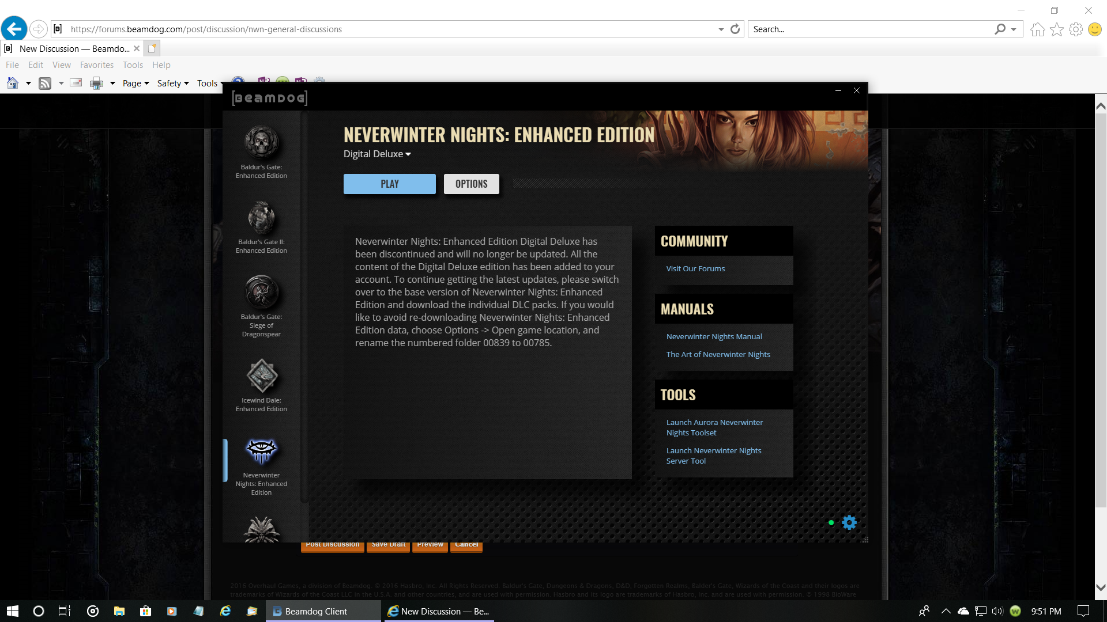The height and width of the screenshot is (622, 1107).
Task: Select Baldur's Gate II: Enhanced Edition icon
Action: pos(261,217)
